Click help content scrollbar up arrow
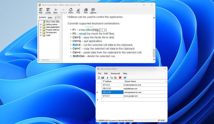 pyautogui.click(x=154, y=18)
